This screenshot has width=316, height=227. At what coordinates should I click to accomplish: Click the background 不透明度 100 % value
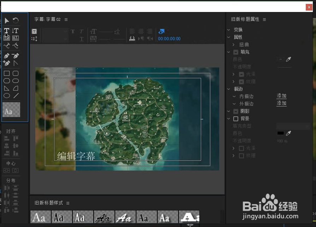tap(282, 141)
